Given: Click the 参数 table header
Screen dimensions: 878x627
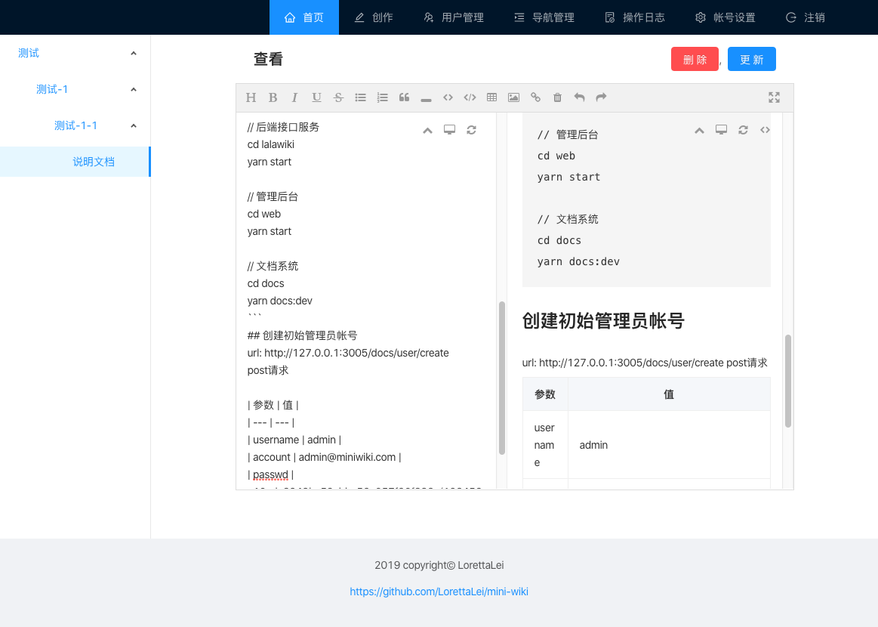Looking at the screenshot, I should [545, 394].
